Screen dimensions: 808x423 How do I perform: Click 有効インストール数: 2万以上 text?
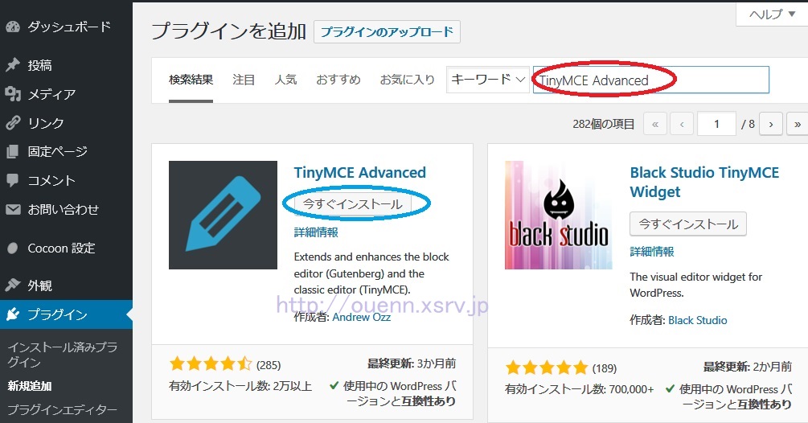point(240,386)
